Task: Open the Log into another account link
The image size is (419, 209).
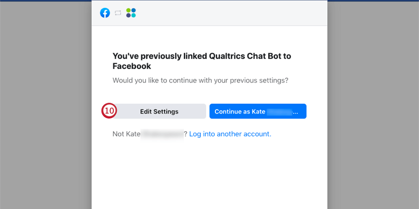Action: click(230, 134)
